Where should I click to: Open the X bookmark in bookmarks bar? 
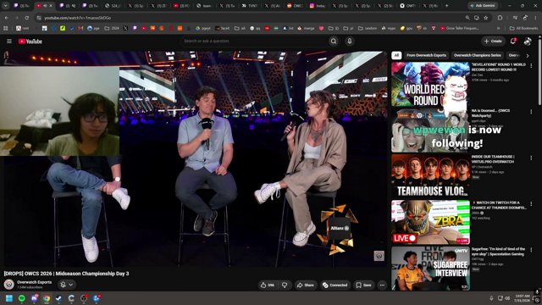click(125, 28)
